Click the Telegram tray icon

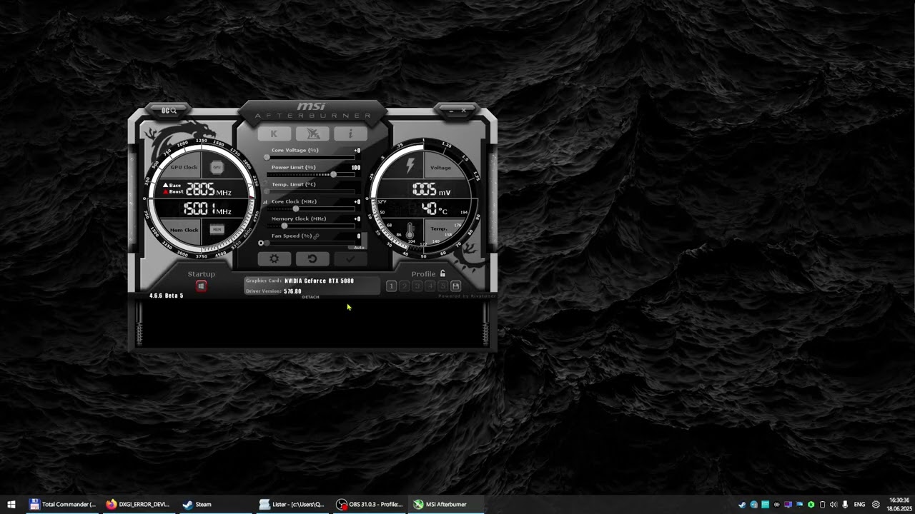[x=753, y=505]
